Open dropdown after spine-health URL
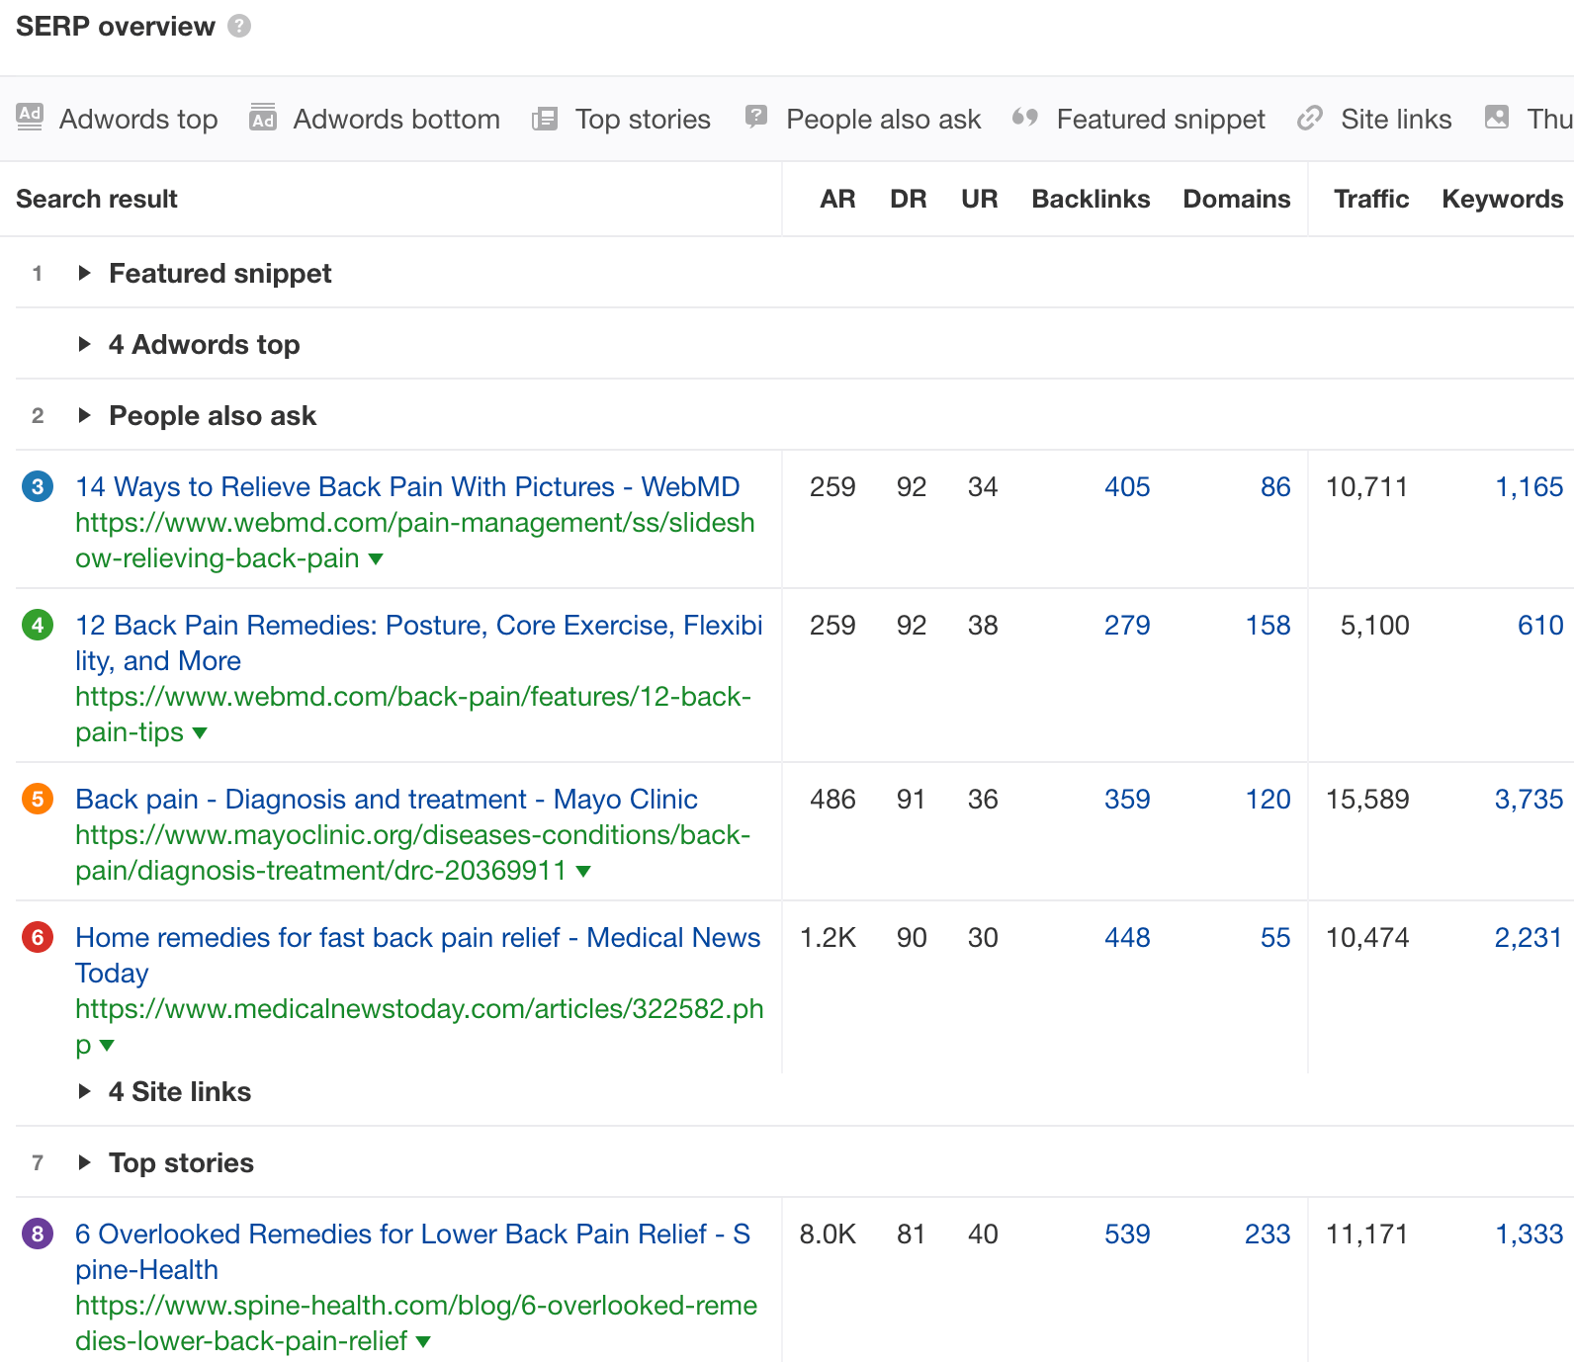 click(x=423, y=1342)
